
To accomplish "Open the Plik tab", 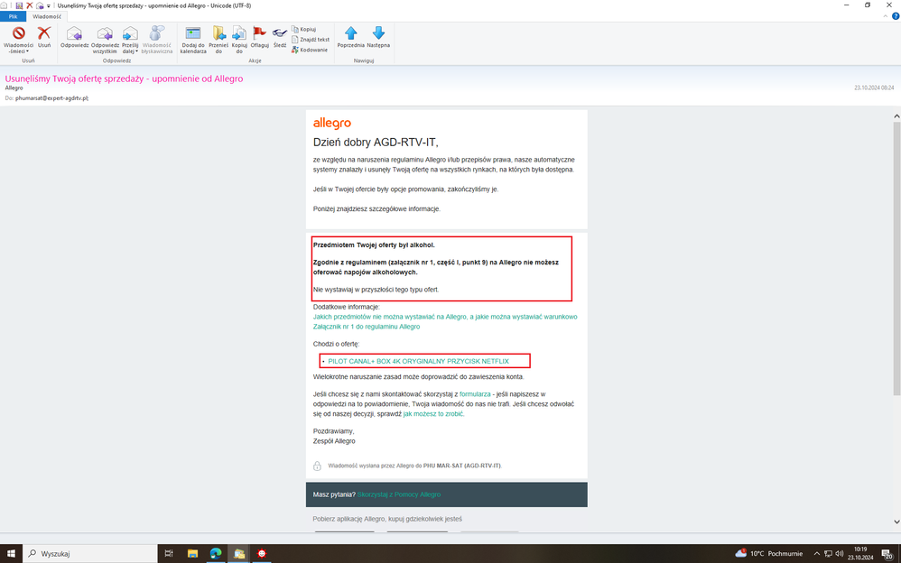I will (13, 16).
